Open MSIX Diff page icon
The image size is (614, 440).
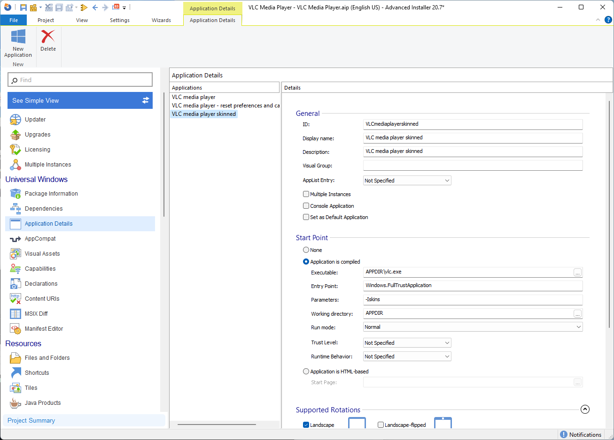pyautogui.click(x=16, y=314)
